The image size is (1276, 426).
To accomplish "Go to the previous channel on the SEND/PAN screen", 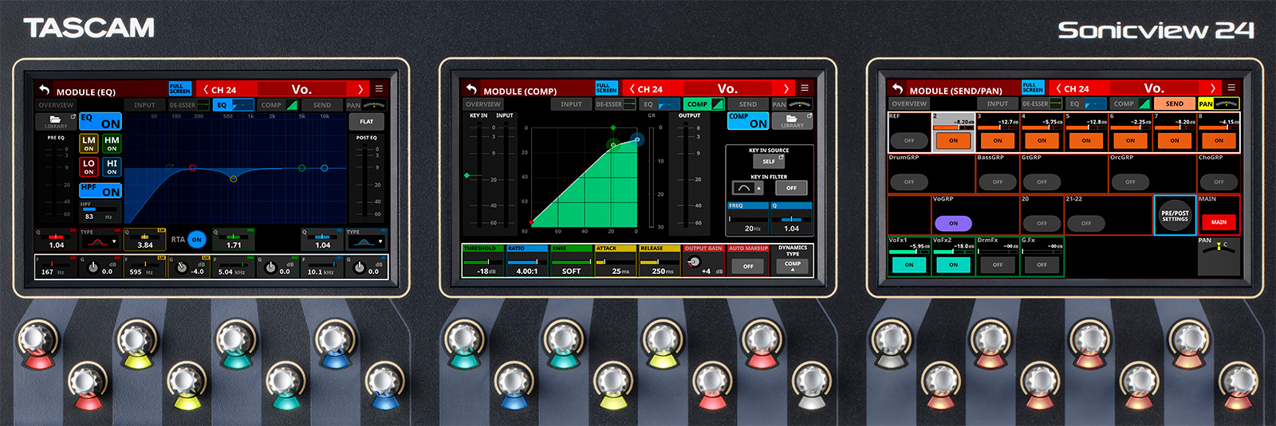I will coord(1058,88).
